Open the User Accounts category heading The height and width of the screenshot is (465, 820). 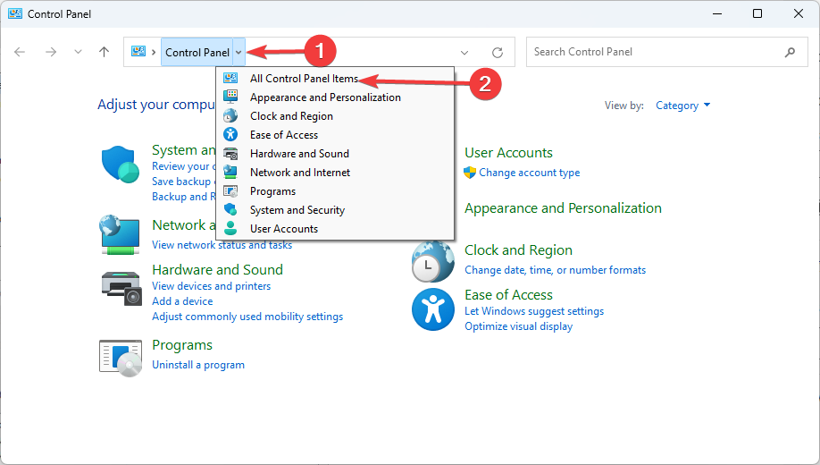[x=508, y=153]
